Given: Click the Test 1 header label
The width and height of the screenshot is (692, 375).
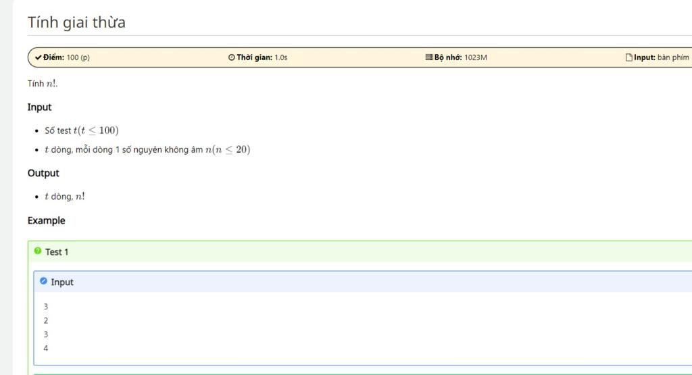Looking at the screenshot, I should [x=57, y=252].
